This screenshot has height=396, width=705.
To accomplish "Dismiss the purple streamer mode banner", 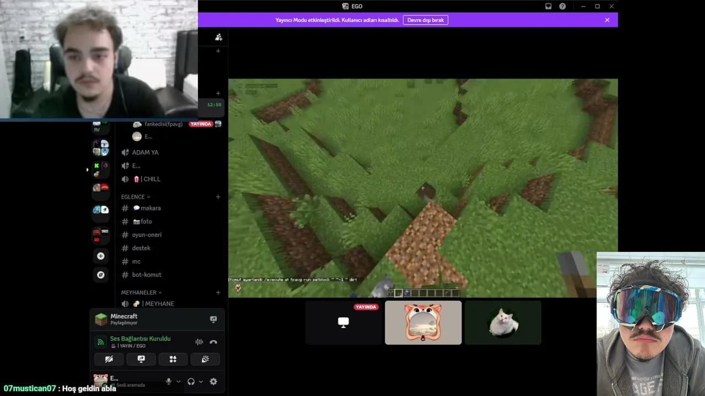I will tap(607, 20).
